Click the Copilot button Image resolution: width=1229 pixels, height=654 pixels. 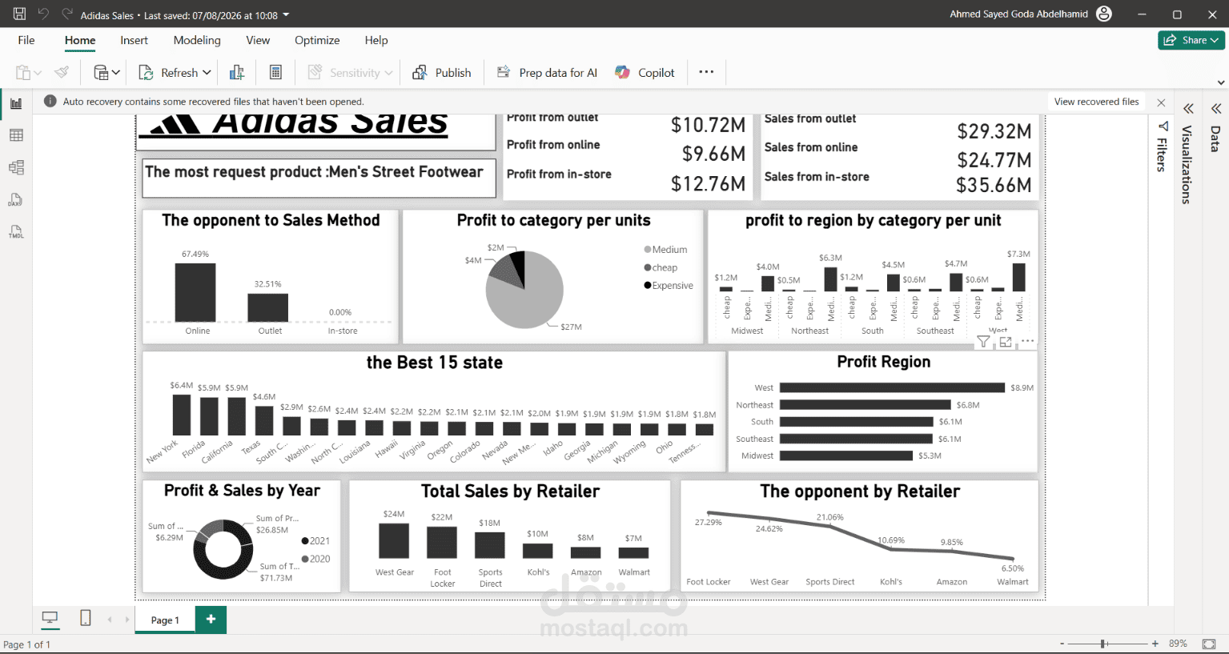pyautogui.click(x=645, y=73)
